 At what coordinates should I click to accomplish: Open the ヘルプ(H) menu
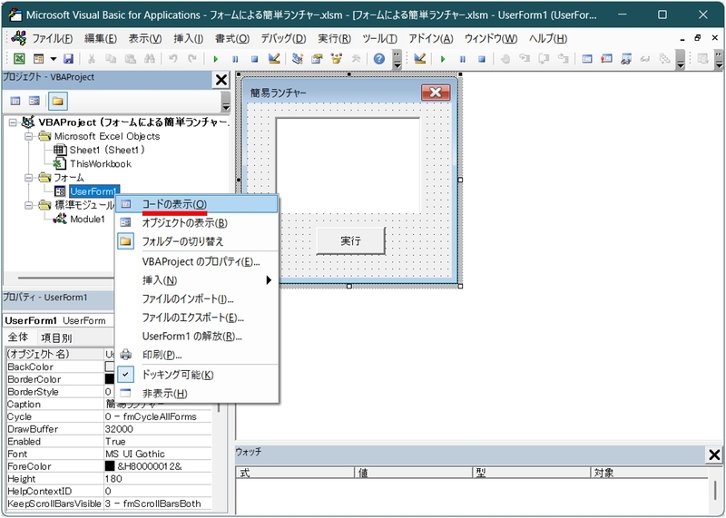(x=548, y=39)
